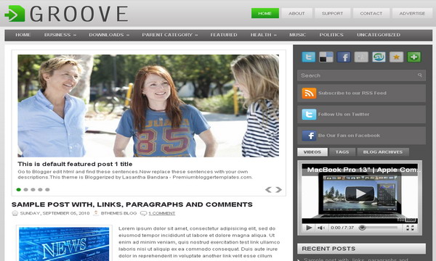The image size is (436, 261).
Task: Switch to the Blog Archives tab
Action: pos(383,152)
